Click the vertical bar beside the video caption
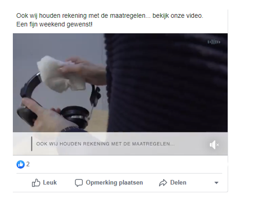Image resolution: width=253 pixels, height=201 pixels. [x=31, y=144]
